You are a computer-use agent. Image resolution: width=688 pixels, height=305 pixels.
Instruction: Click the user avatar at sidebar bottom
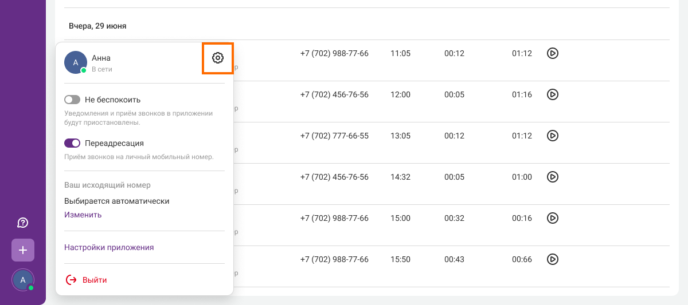[x=23, y=280]
